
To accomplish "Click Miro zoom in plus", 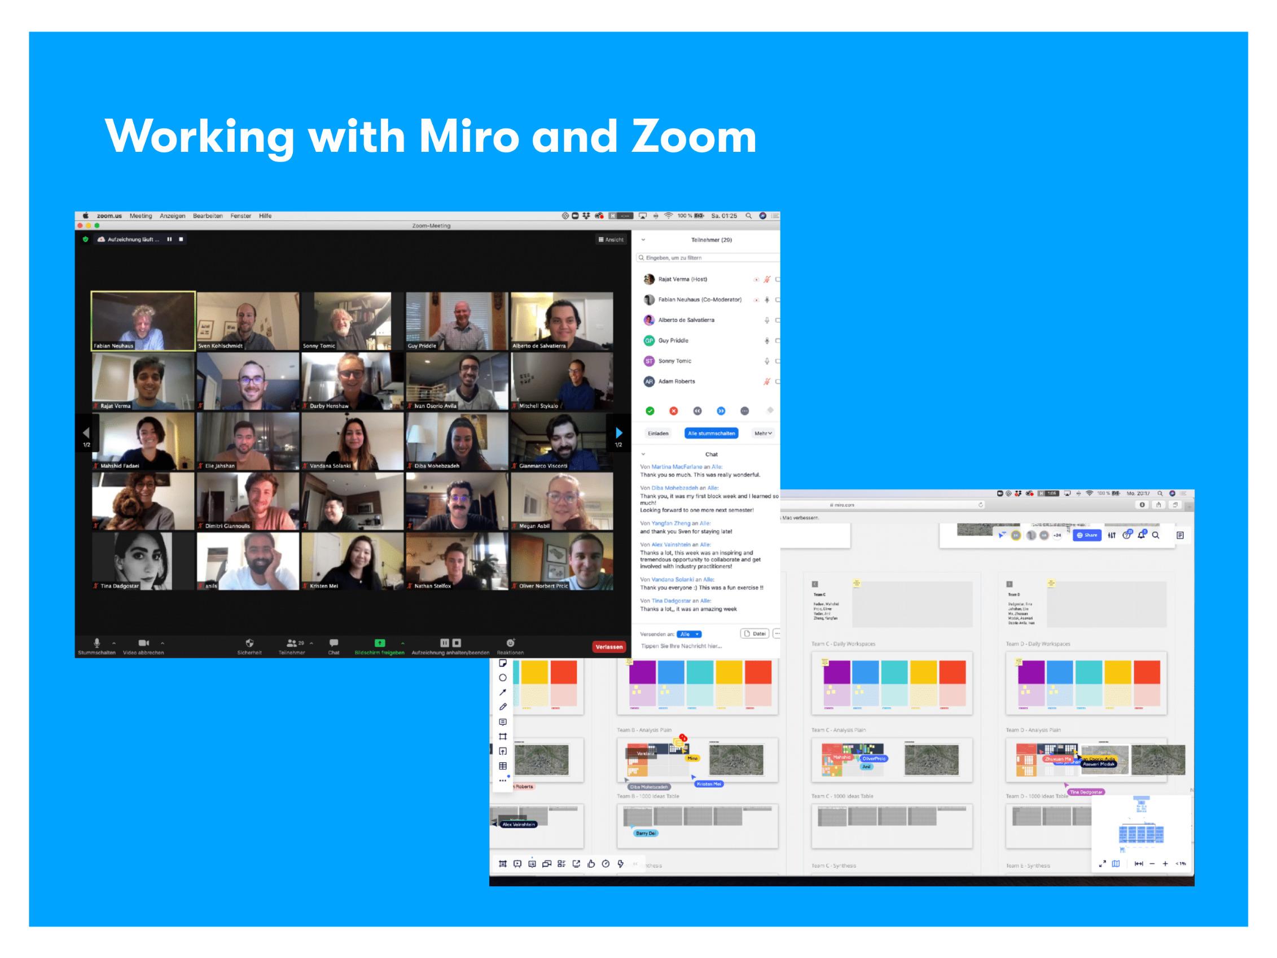I will [x=1165, y=864].
